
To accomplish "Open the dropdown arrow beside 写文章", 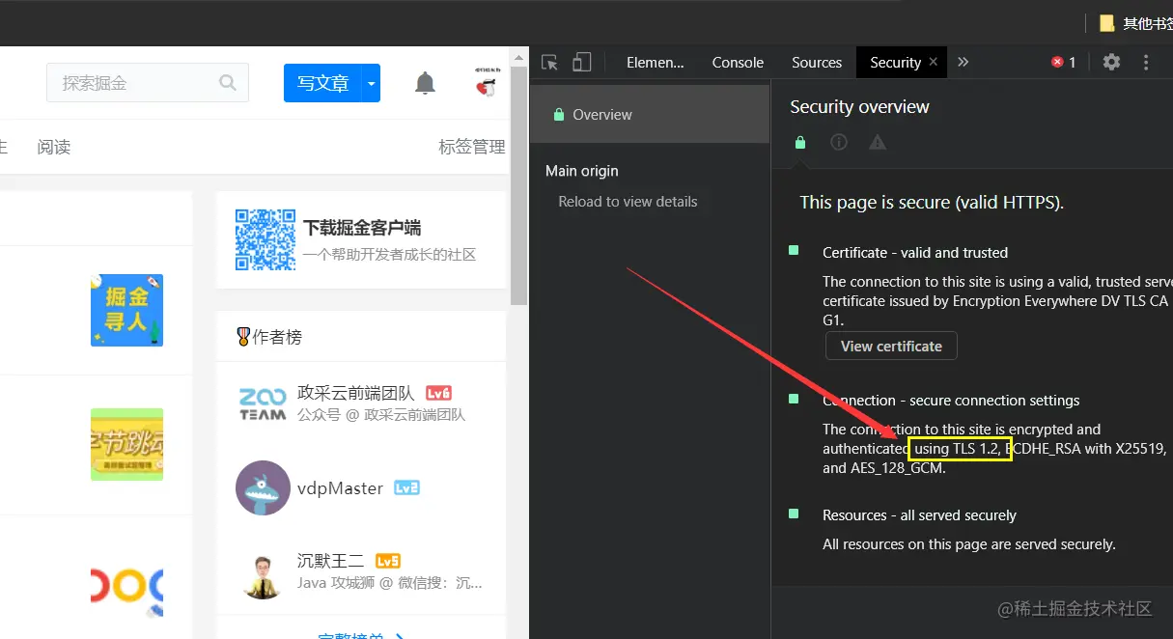I will pyautogui.click(x=371, y=83).
